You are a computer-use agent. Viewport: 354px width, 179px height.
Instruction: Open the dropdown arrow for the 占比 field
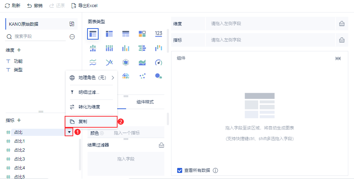coord(69,132)
